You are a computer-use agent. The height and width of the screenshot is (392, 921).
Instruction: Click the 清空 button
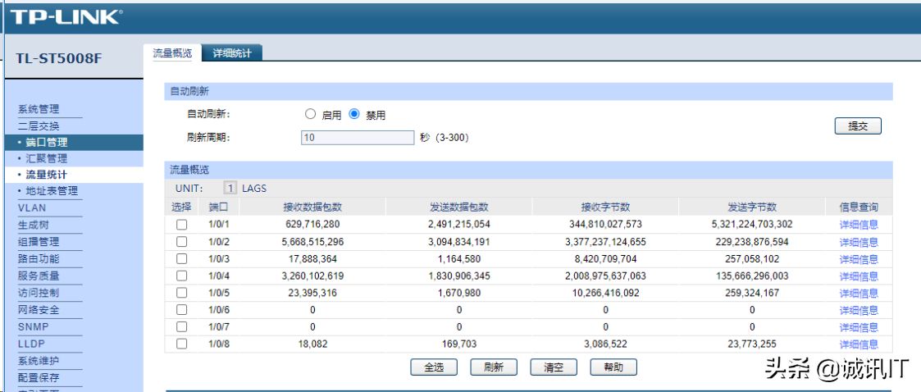tap(554, 367)
